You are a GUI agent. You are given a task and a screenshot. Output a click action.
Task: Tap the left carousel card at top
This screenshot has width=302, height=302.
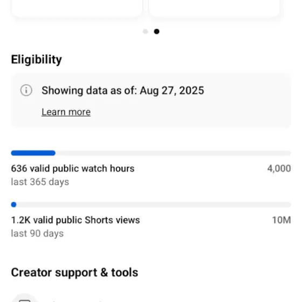tap(77, 8)
